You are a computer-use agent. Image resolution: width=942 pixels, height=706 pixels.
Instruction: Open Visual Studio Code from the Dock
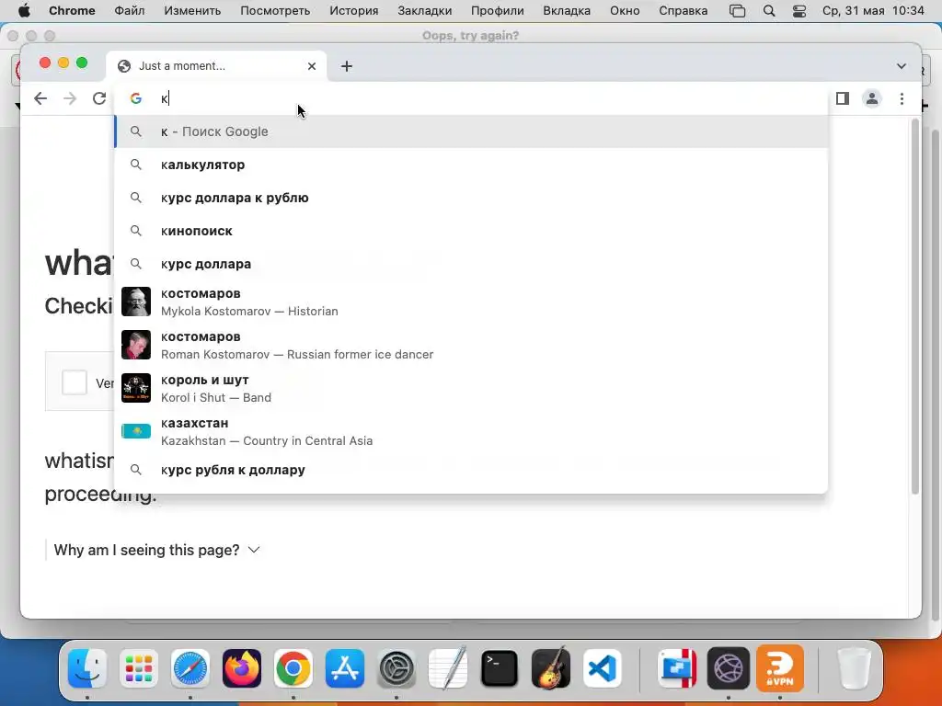pyautogui.click(x=602, y=668)
